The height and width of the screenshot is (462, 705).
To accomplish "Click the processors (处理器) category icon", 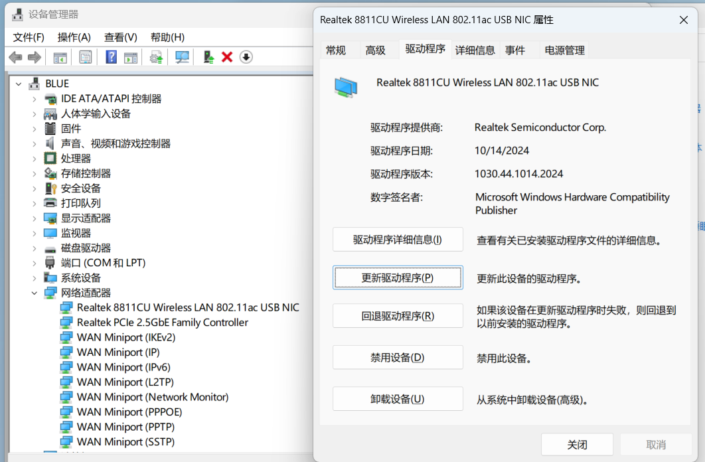I will (50, 158).
